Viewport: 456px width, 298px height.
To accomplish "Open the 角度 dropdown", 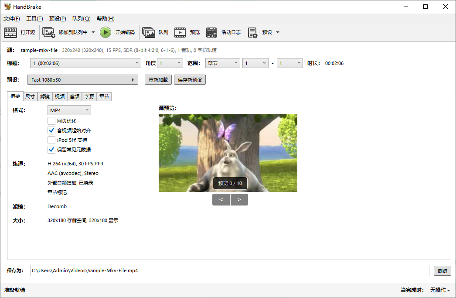I will tap(170, 62).
